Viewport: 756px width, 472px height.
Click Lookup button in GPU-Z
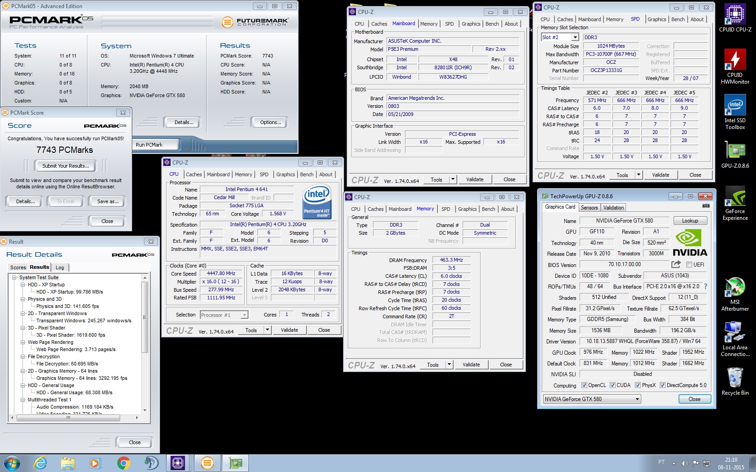[690, 221]
